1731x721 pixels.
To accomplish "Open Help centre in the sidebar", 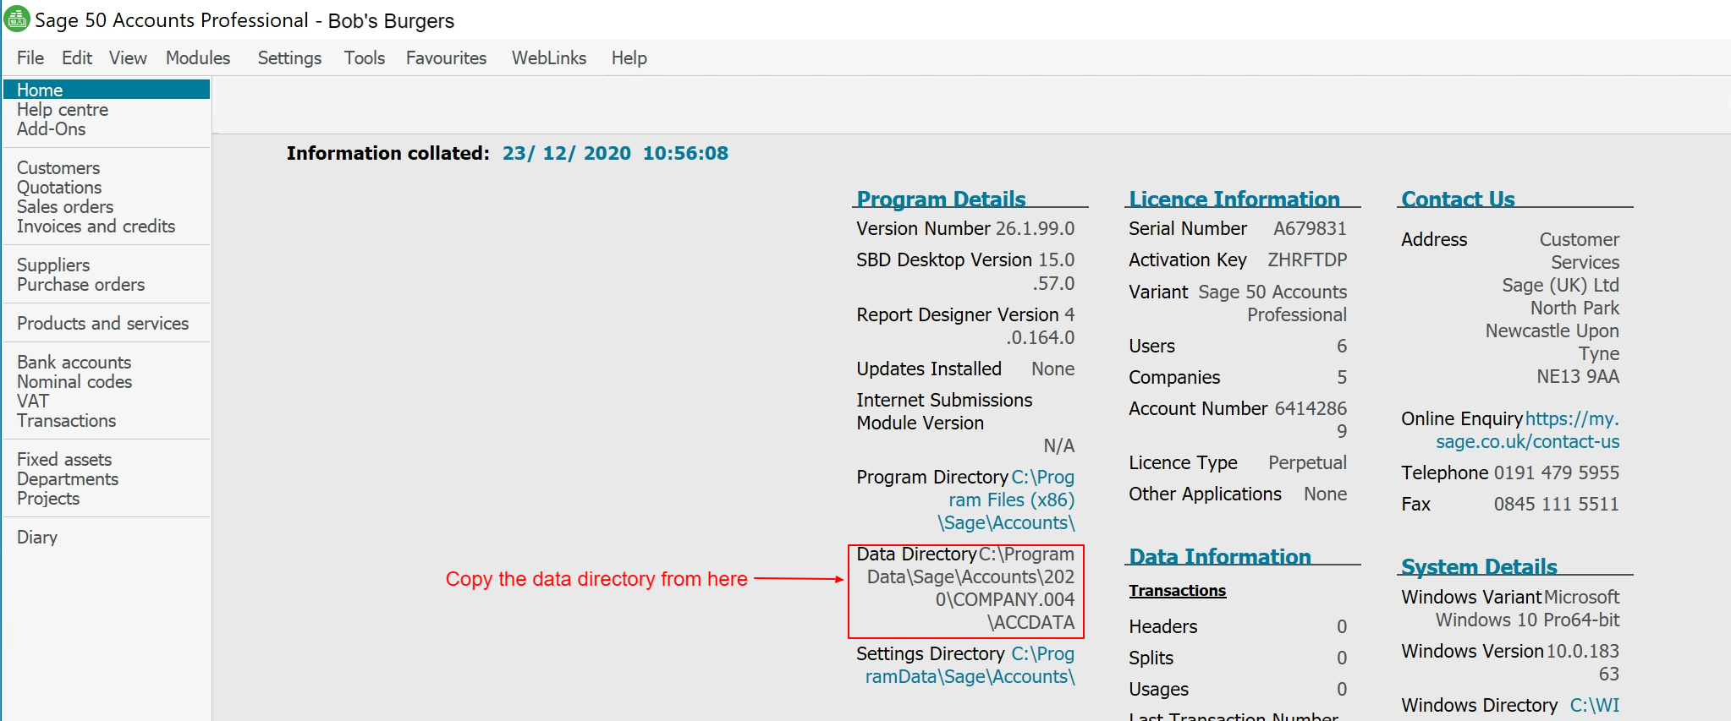I will tap(63, 110).
